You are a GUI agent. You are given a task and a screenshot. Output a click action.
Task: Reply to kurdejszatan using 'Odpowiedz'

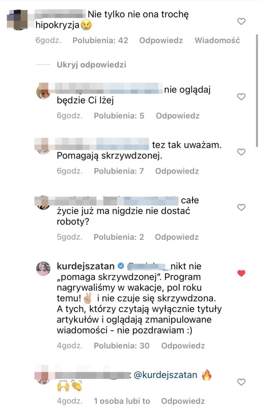[x=184, y=346]
